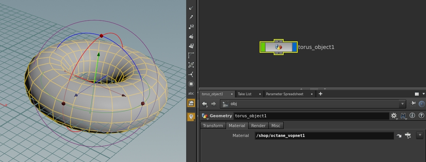426x162 pixels.
Task: Toggle the highlighted map-pin marker button
Action: point(191,117)
